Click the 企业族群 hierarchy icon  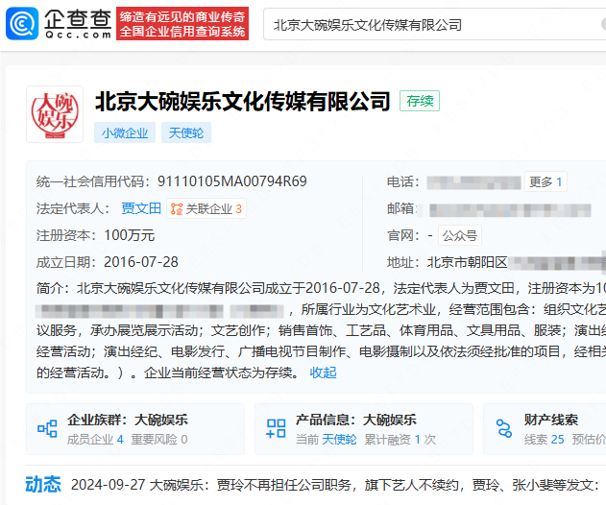[47, 429]
